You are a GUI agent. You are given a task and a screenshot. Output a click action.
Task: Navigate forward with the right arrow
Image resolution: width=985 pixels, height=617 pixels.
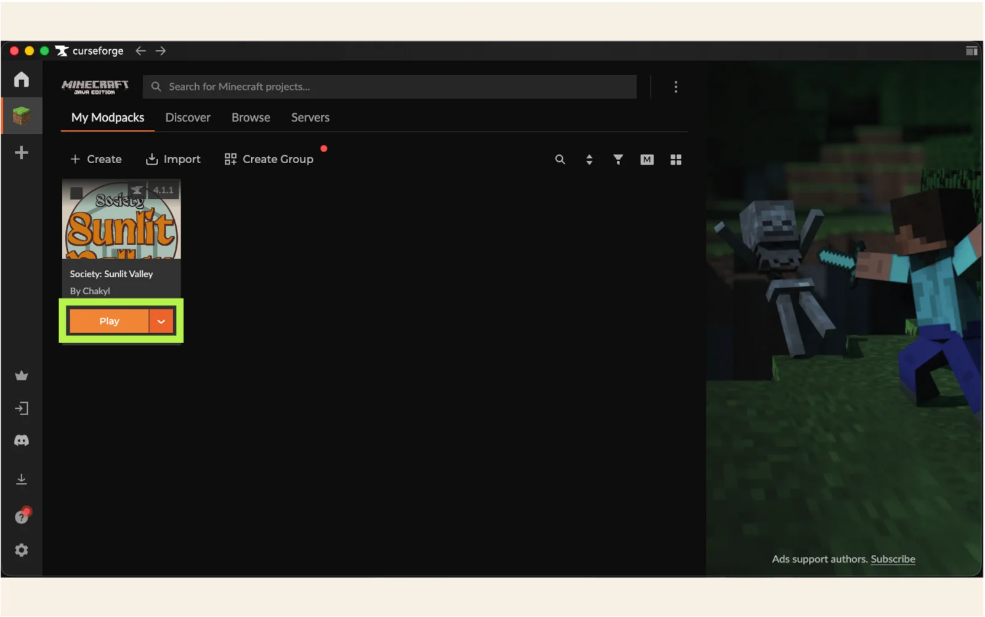(x=161, y=50)
